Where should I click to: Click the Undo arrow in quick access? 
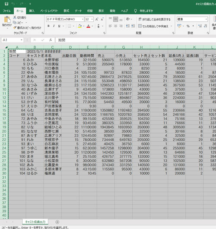13,4
